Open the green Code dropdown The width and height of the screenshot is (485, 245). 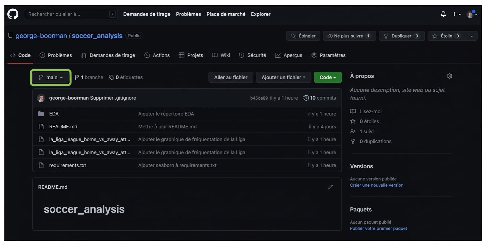pyautogui.click(x=328, y=77)
